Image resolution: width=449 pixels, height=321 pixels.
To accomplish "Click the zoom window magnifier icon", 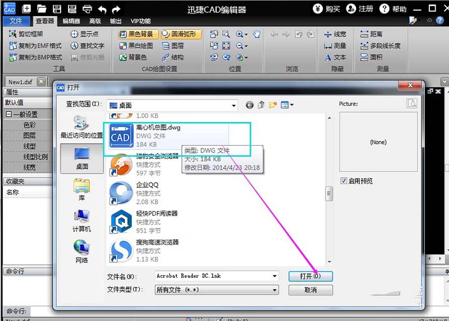I will click(x=226, y=34).
